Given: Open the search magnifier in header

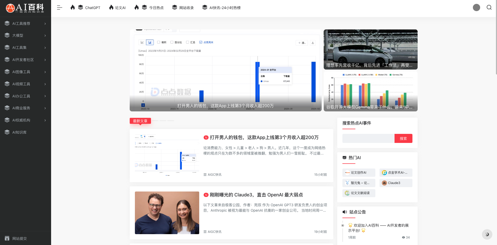Looking at the screenshot, I should pyautogui.click(x=489, y=7).
